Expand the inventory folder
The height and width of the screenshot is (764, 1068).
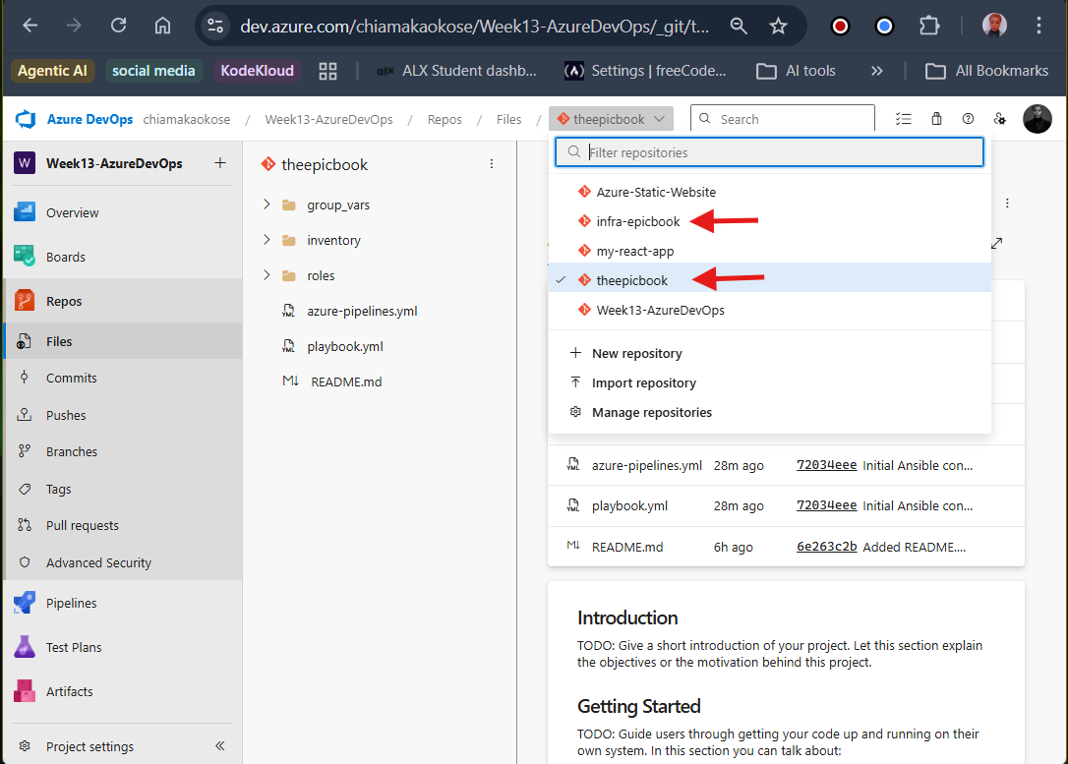pyautogui.click(x=267, y=240)
